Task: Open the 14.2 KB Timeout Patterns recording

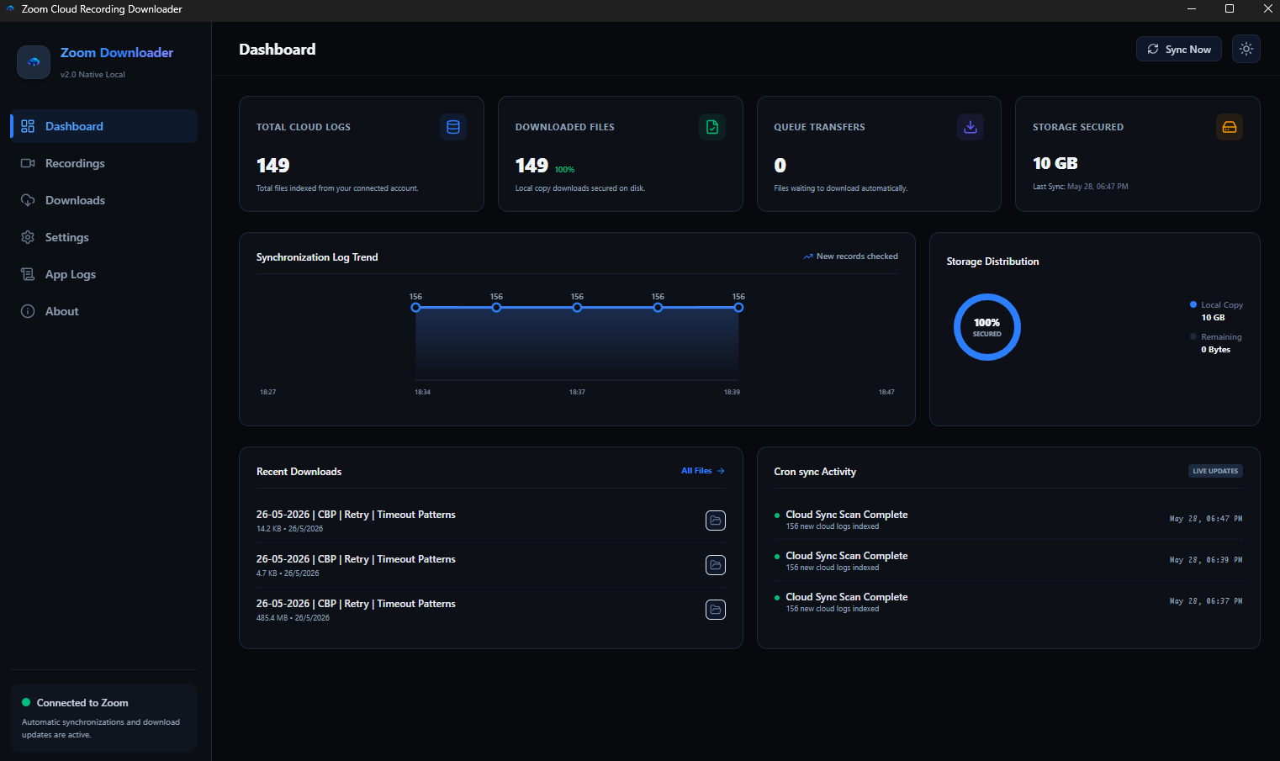Action: 356,515
